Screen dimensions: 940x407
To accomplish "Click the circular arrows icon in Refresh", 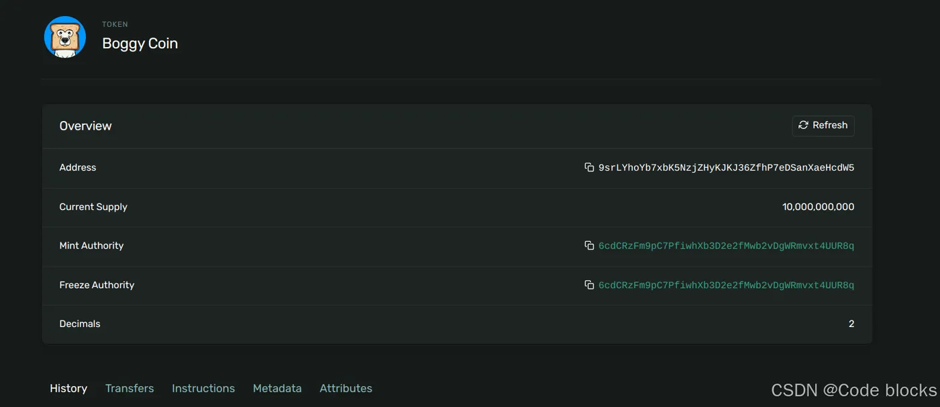I will (x=803, y=126).
